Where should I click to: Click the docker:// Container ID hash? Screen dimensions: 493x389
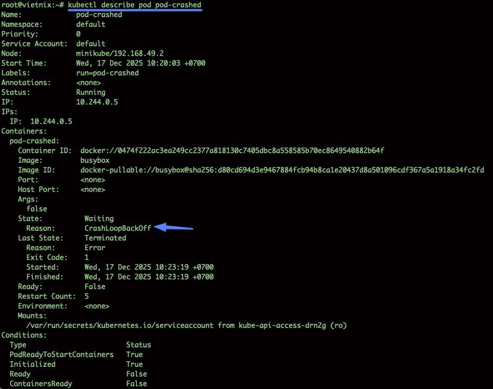(232, 150)
